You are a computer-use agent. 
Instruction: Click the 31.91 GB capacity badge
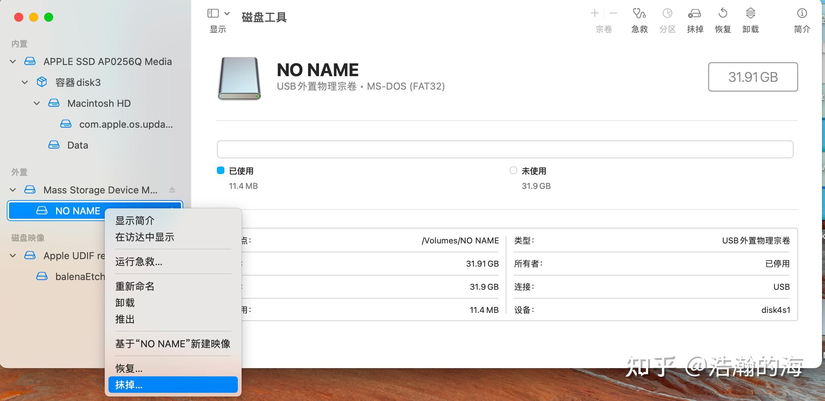click(x=753, y=77)
